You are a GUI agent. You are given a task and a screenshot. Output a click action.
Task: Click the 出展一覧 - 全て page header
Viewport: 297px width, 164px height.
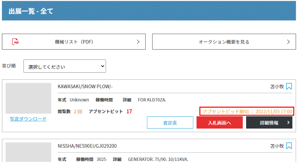[31, 11]
